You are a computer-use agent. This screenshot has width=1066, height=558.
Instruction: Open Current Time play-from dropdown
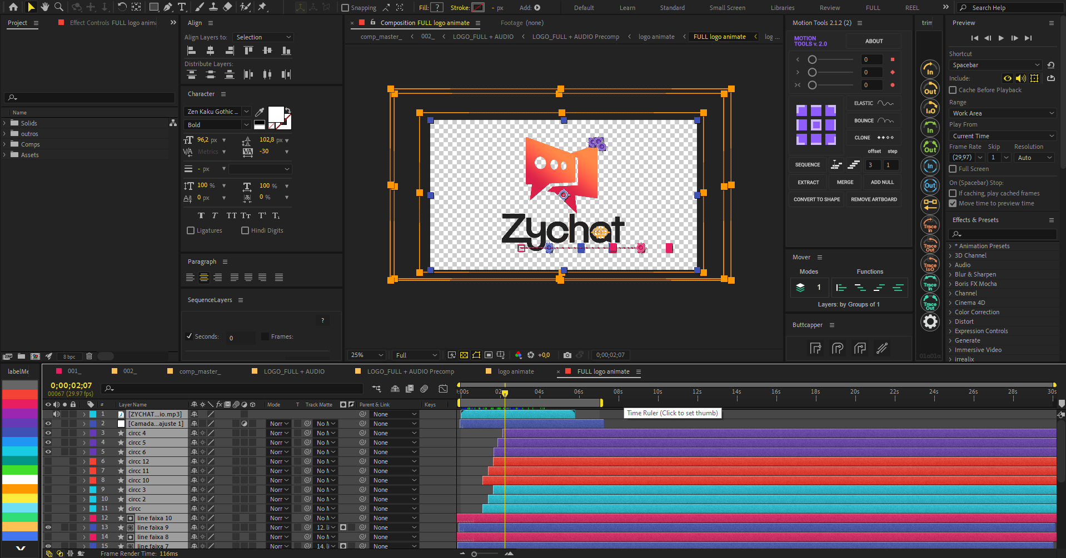point(1002,136)
